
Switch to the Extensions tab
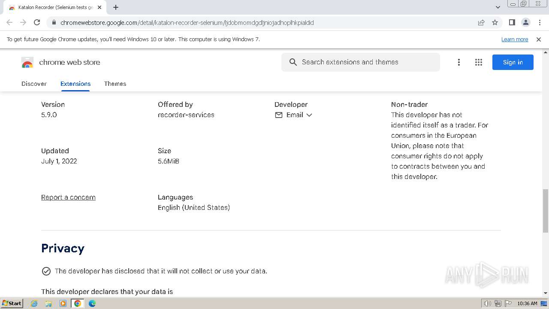pos(75,84)
